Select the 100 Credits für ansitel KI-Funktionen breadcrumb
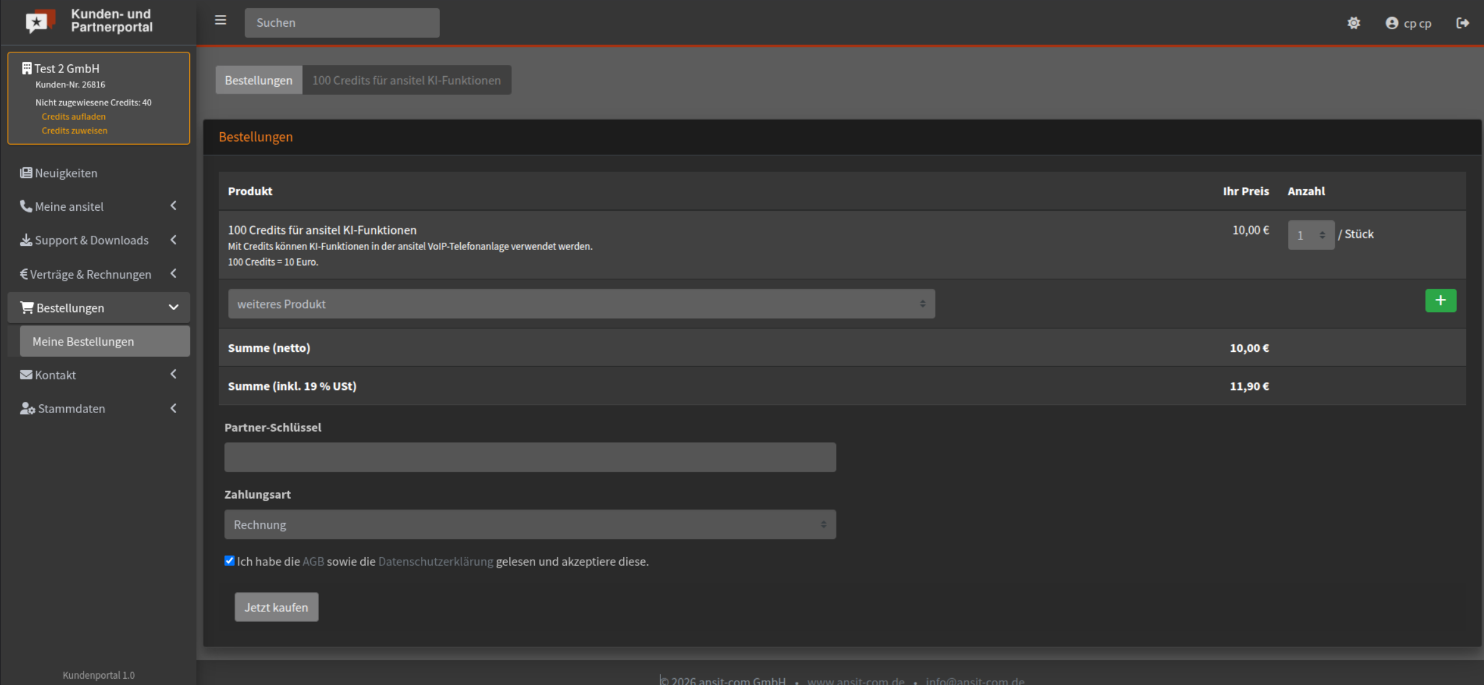1484x685 pixels. tap(406, 80)
